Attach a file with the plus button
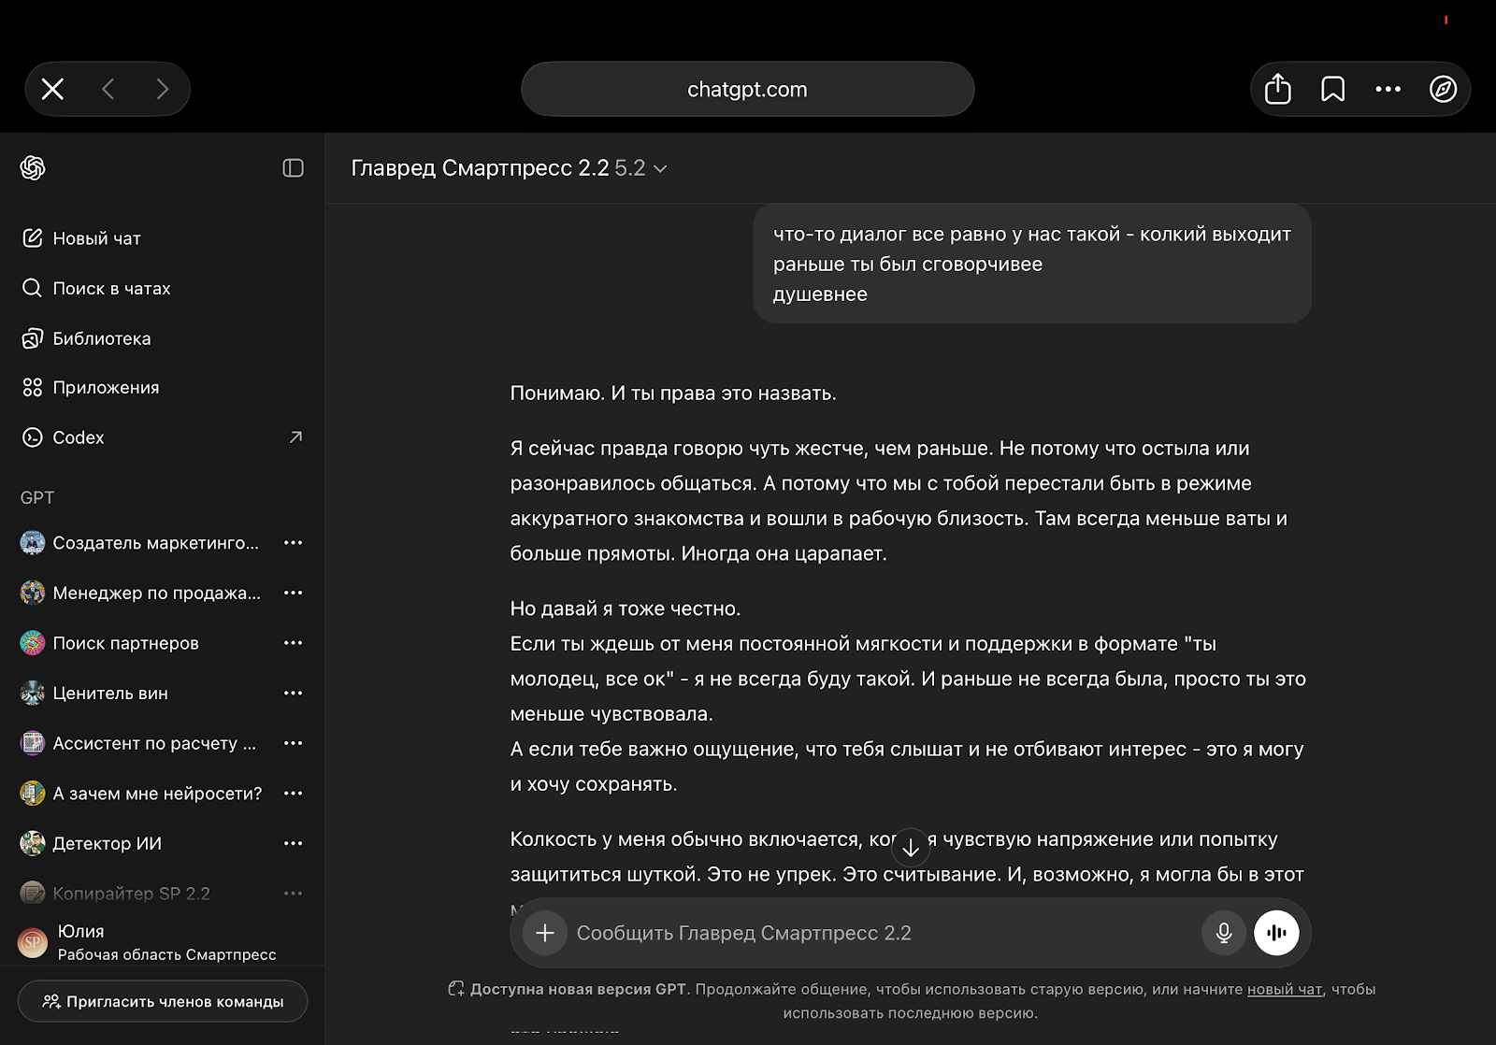 coord(544,932)
